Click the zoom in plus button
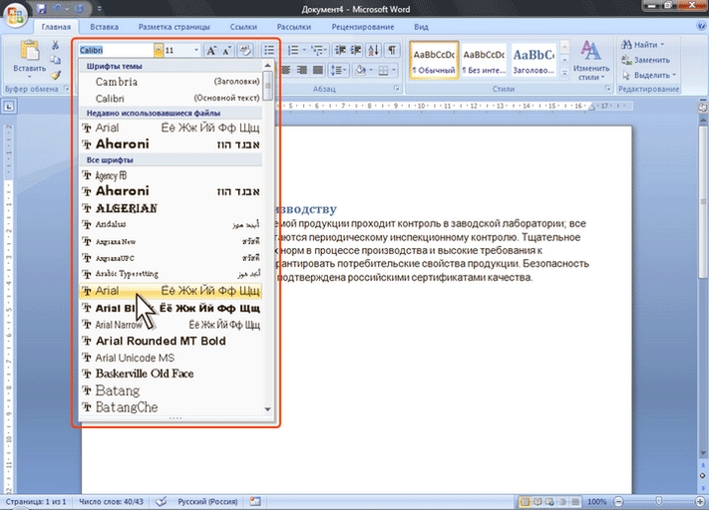Viewport: 709px width, 510px height. click(x=700, y=501)
